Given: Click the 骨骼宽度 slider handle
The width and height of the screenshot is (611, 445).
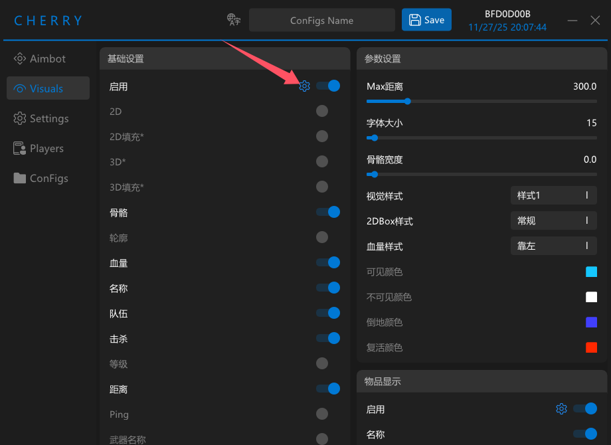Looking at the screenshot, I should [375, 175].
